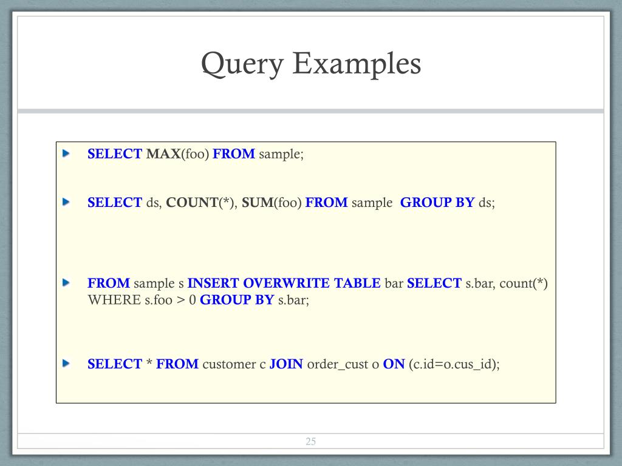622x466 pixels.
Task: Select text "SELECT MAX(foo) FROM sample;"
Action: point(196,154)
